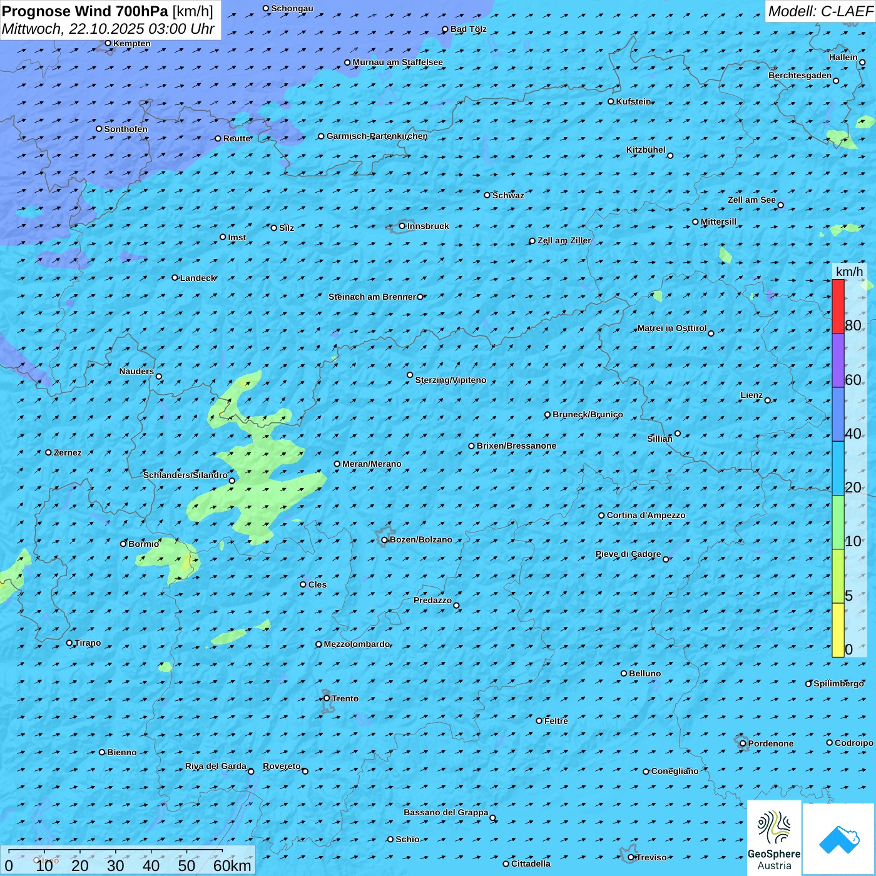Click the purple 60-80 km/h legend color

pyautogui.click(x=838, y=360)
